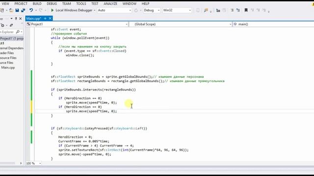Select Main.cpp file in Solution Explorer

pyautogui.click(x=8, y=67)
